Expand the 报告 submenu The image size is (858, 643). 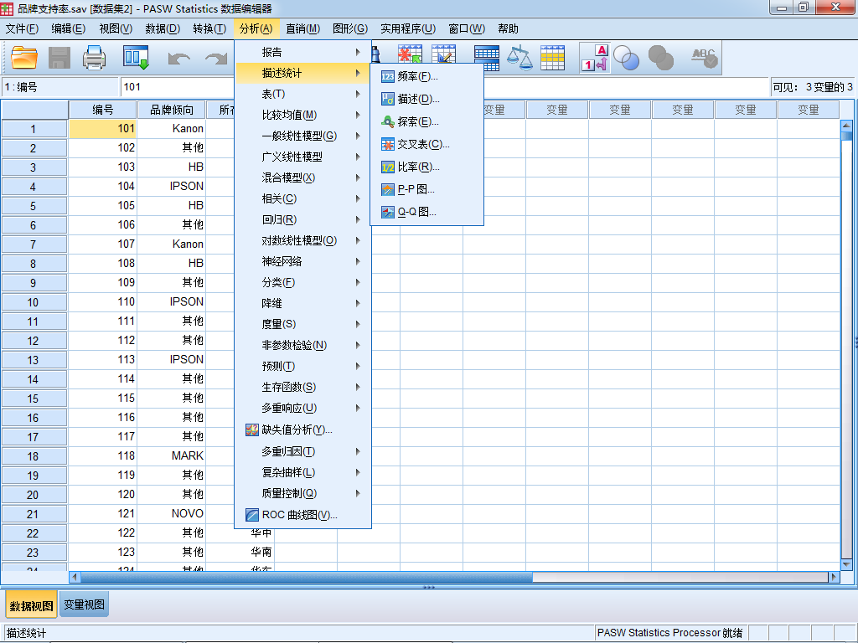pos(302,52)
